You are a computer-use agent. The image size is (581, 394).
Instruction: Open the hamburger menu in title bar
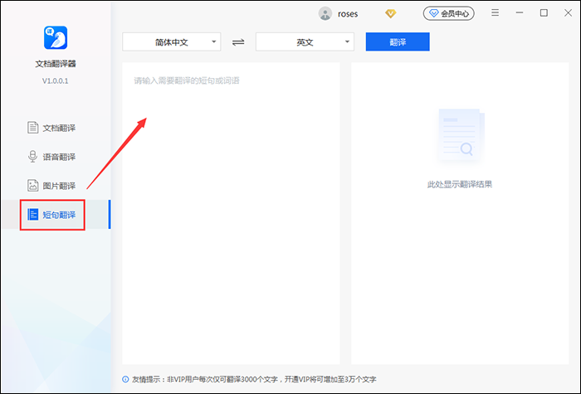[x=496, y=13]
